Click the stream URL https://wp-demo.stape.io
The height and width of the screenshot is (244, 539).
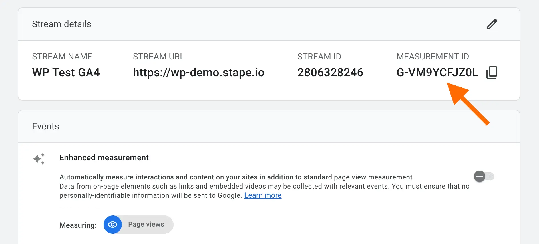pyautogui.click(x=199, y=73)
